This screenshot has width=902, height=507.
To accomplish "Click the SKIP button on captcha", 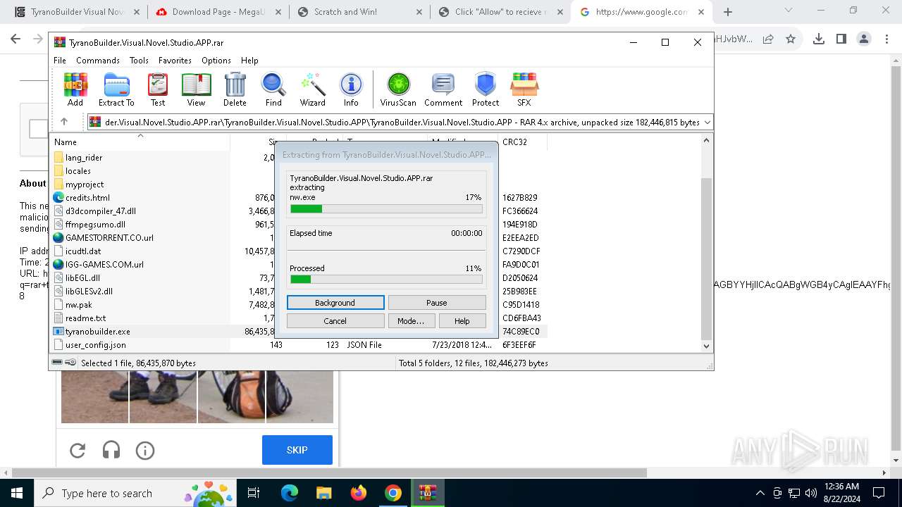I will (297, 450).
